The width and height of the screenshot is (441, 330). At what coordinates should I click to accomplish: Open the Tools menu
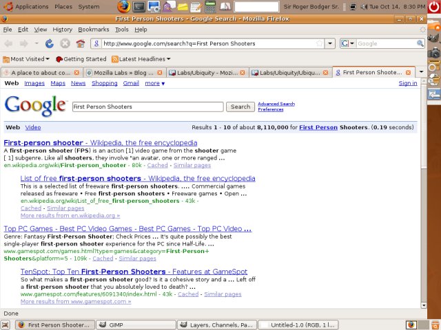122,30
